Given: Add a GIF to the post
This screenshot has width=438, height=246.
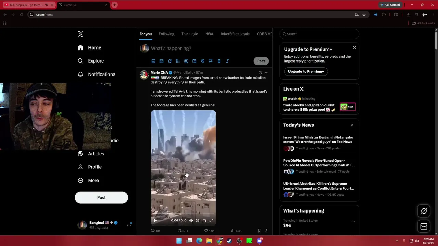Looking at the screenshot, I should pos(162,61).
